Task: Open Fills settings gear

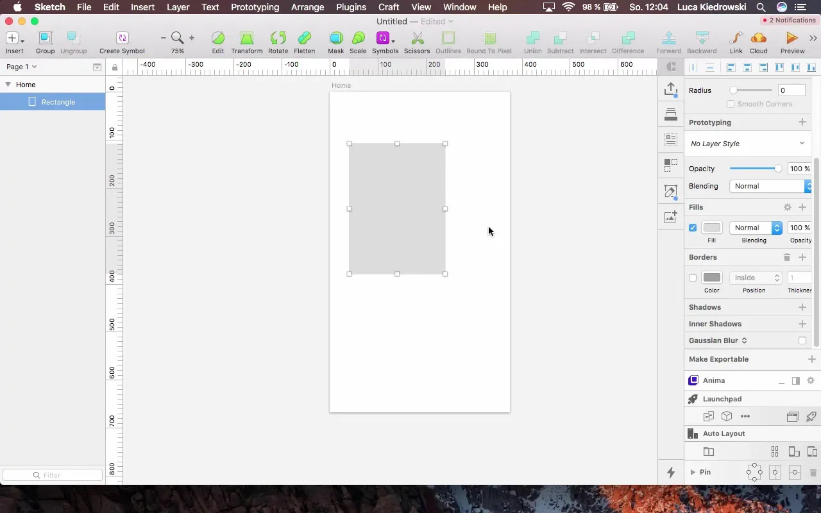Action: [788, 207]
